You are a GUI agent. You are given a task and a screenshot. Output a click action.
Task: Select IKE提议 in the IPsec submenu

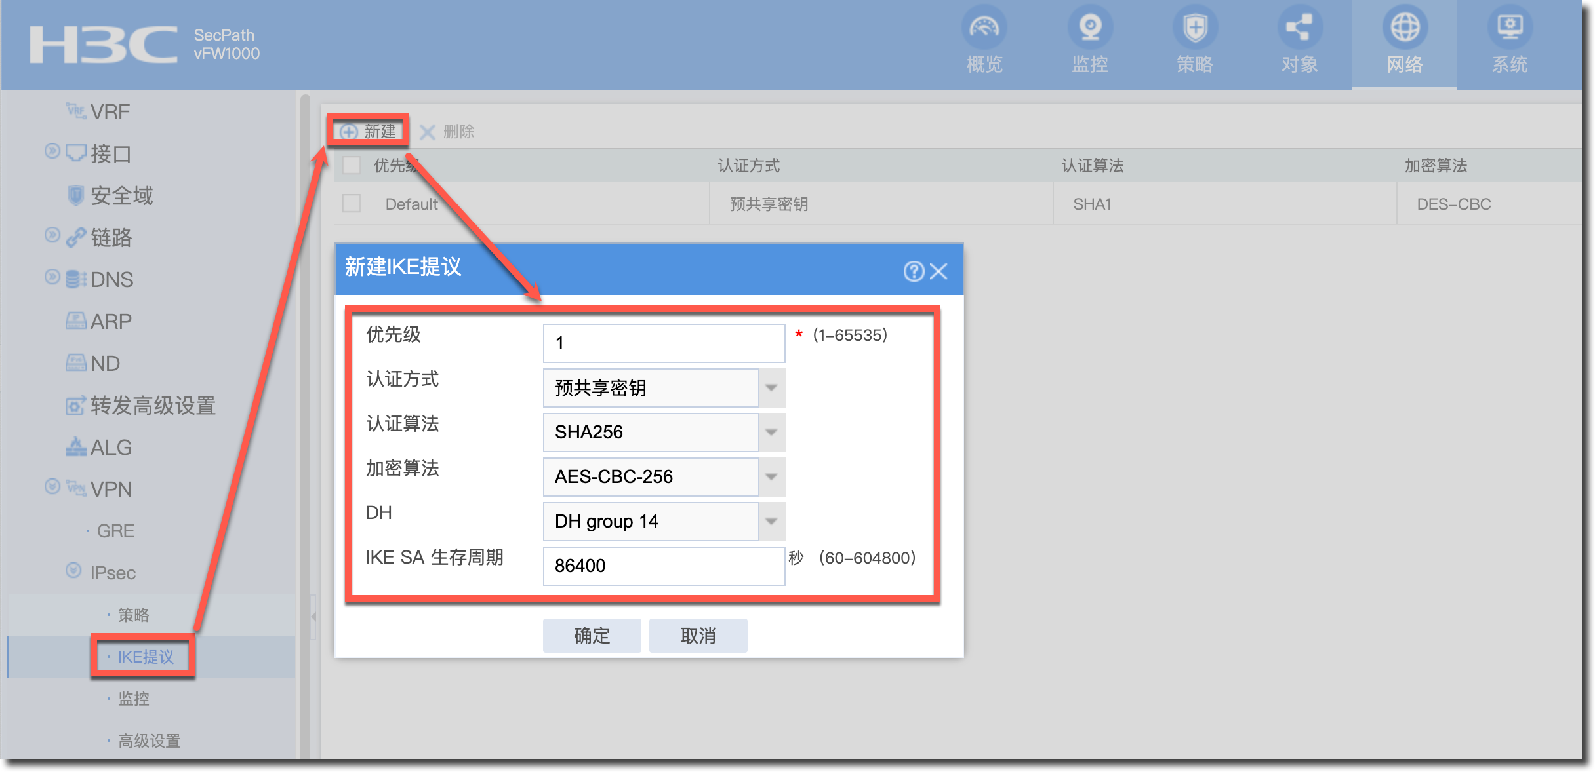(x=145, y=657)
